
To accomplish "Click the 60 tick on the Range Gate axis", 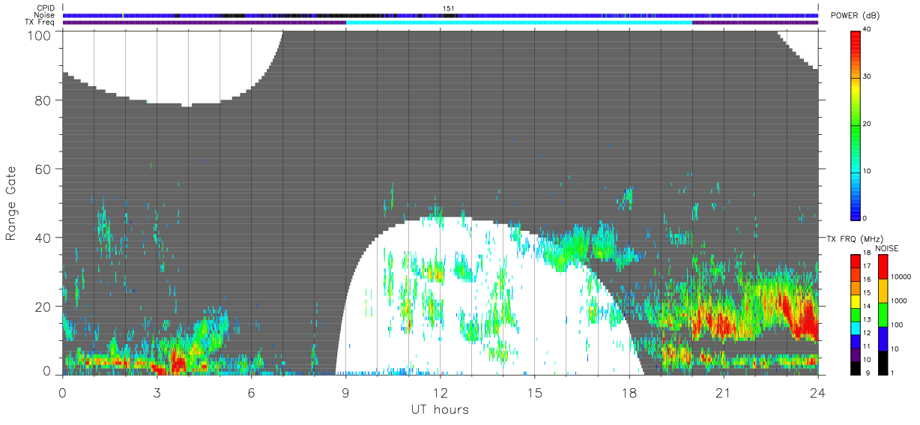I will 43,169.
